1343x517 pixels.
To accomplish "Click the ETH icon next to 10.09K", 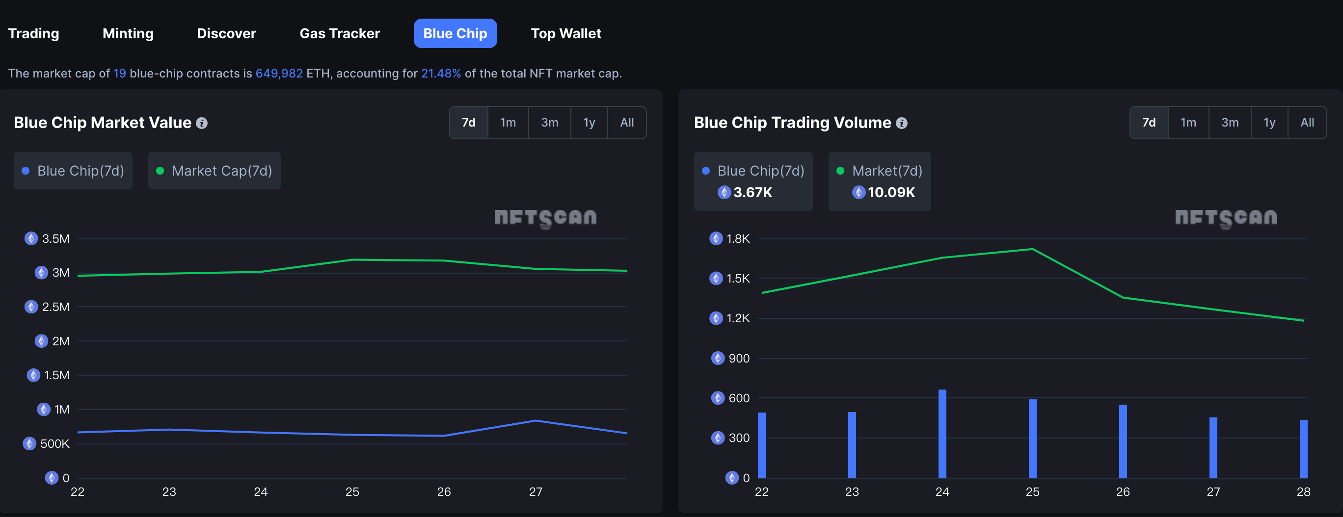I will 859,192.
